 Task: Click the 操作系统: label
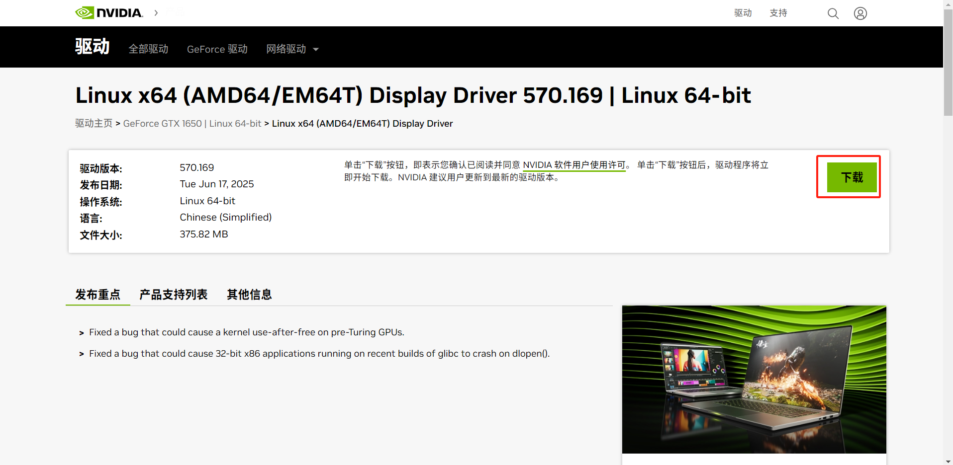tap(101, 202)
